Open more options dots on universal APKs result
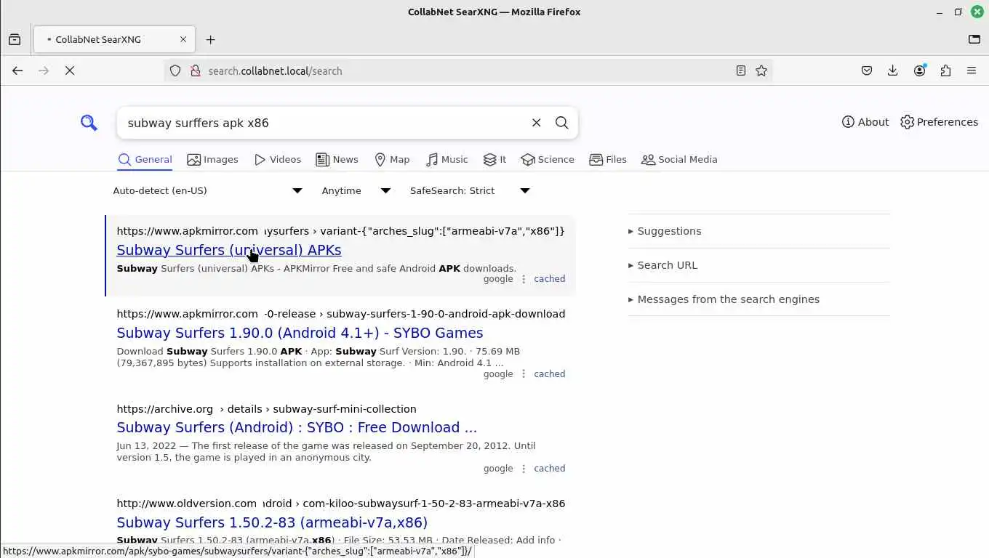Image resolution: width=989 pixels, height=558 pixels. pos(524,279)
